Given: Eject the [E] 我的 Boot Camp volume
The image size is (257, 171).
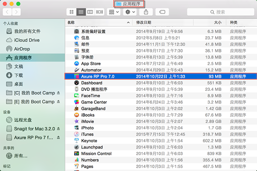Looking at the screenshot, I should pos(58,102).
